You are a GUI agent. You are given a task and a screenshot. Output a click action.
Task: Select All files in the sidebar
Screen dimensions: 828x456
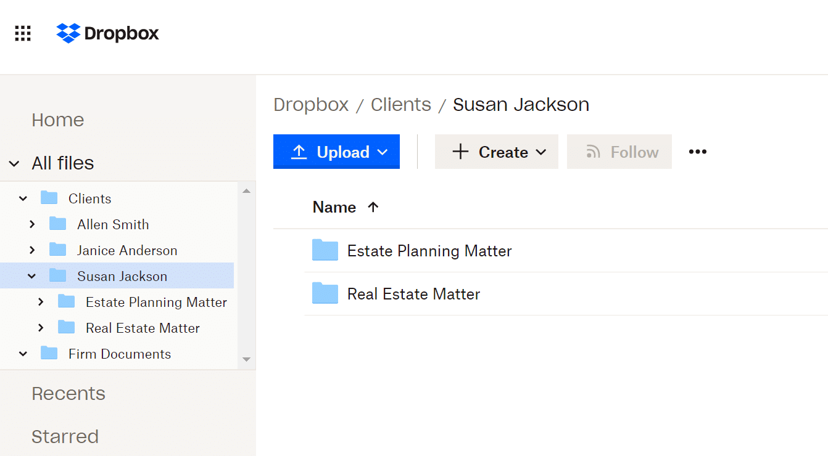coord(63,163)
